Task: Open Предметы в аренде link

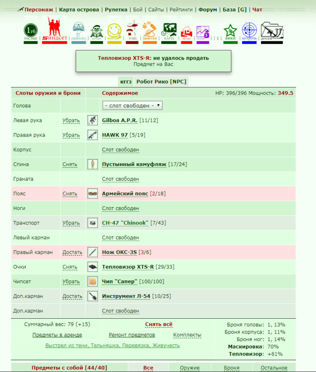Action: (57, 335)
